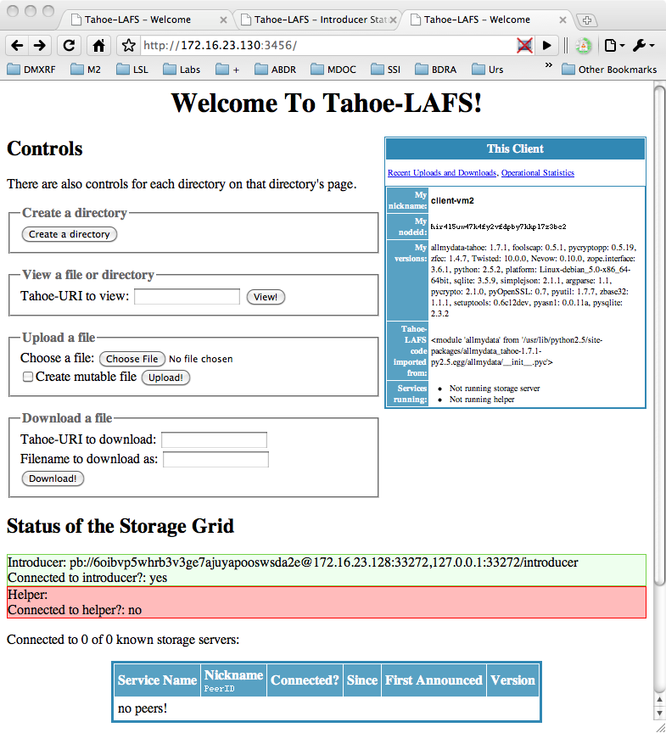Click the 'Not running helper' item
The image size is (666, 733).
(x=482, y=400)
